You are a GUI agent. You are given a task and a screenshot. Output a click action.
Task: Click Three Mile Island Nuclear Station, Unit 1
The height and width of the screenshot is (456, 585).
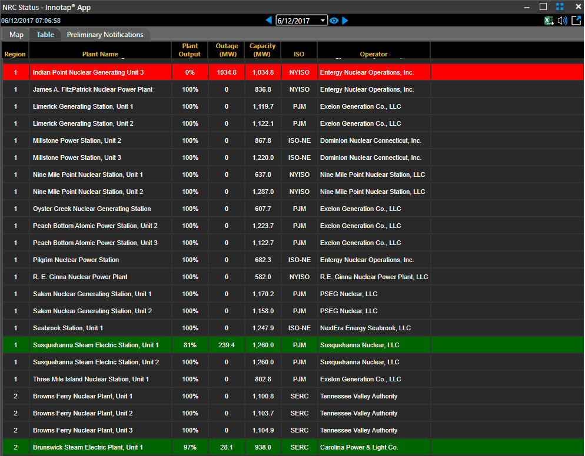tap(91, 379)
